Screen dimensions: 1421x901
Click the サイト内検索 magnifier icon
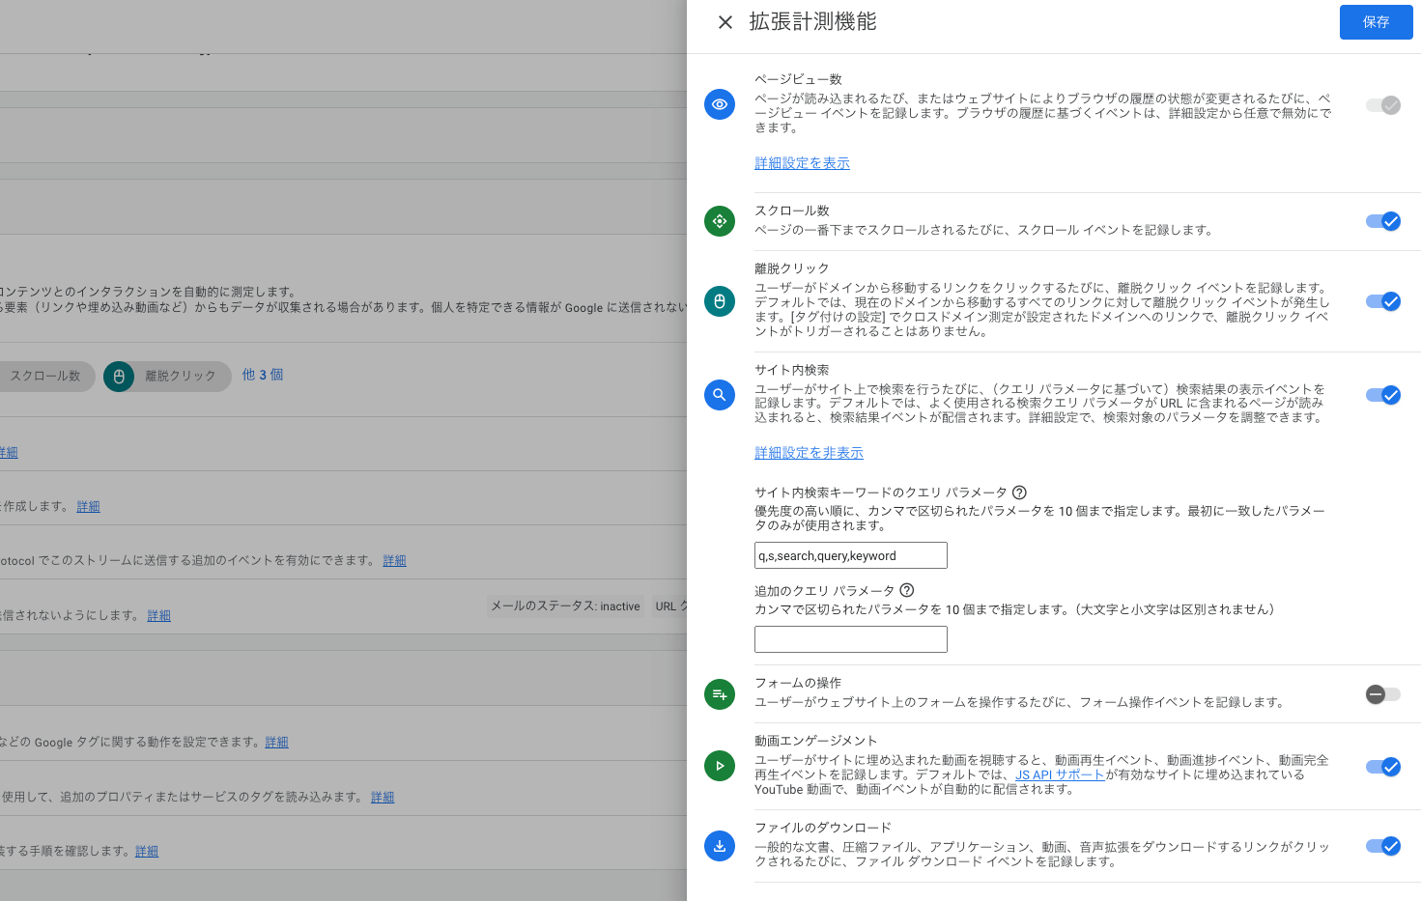click(x=720, y=395)
